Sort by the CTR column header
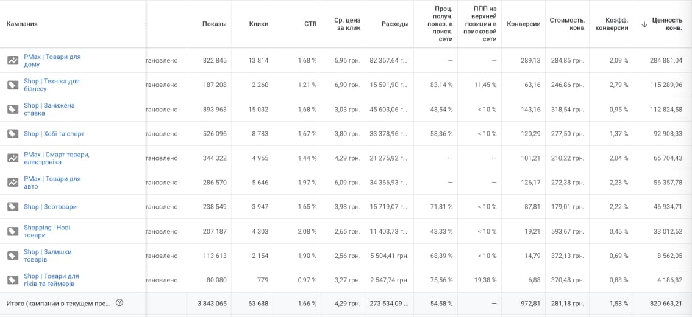 coord(310,24)
